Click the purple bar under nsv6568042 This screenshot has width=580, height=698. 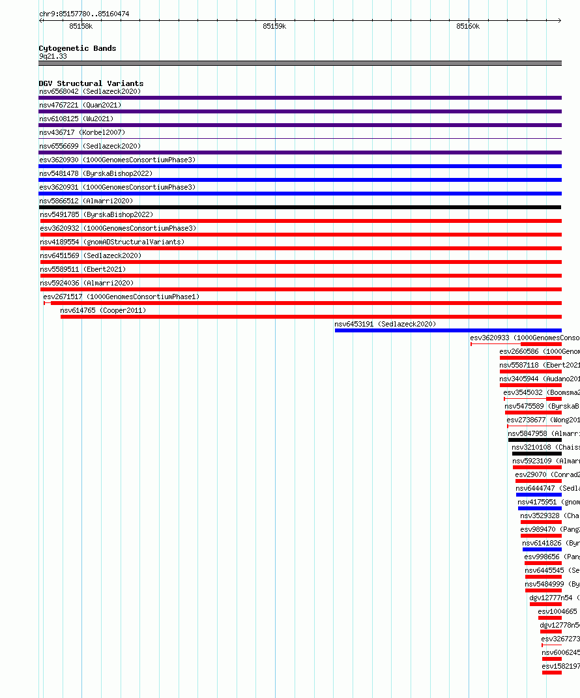(300, 98)
